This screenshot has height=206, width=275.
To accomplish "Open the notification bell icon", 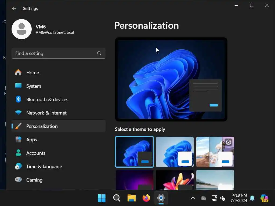I will click(x=252, y=198).
